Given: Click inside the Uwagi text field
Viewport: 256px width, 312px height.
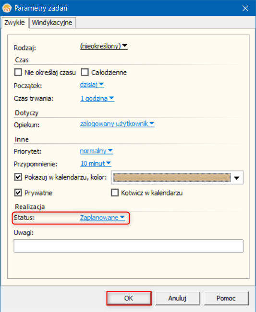Looking at the screenshot, I should (x=128, y=246).
